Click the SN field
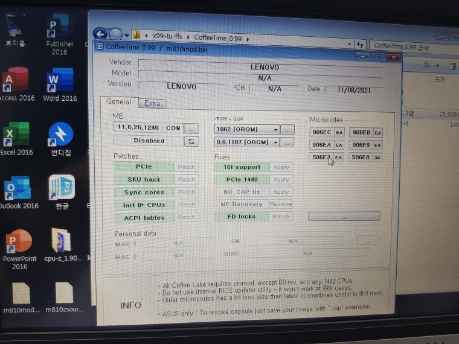This screenshot has height=344, width=459. click(293, 241)
